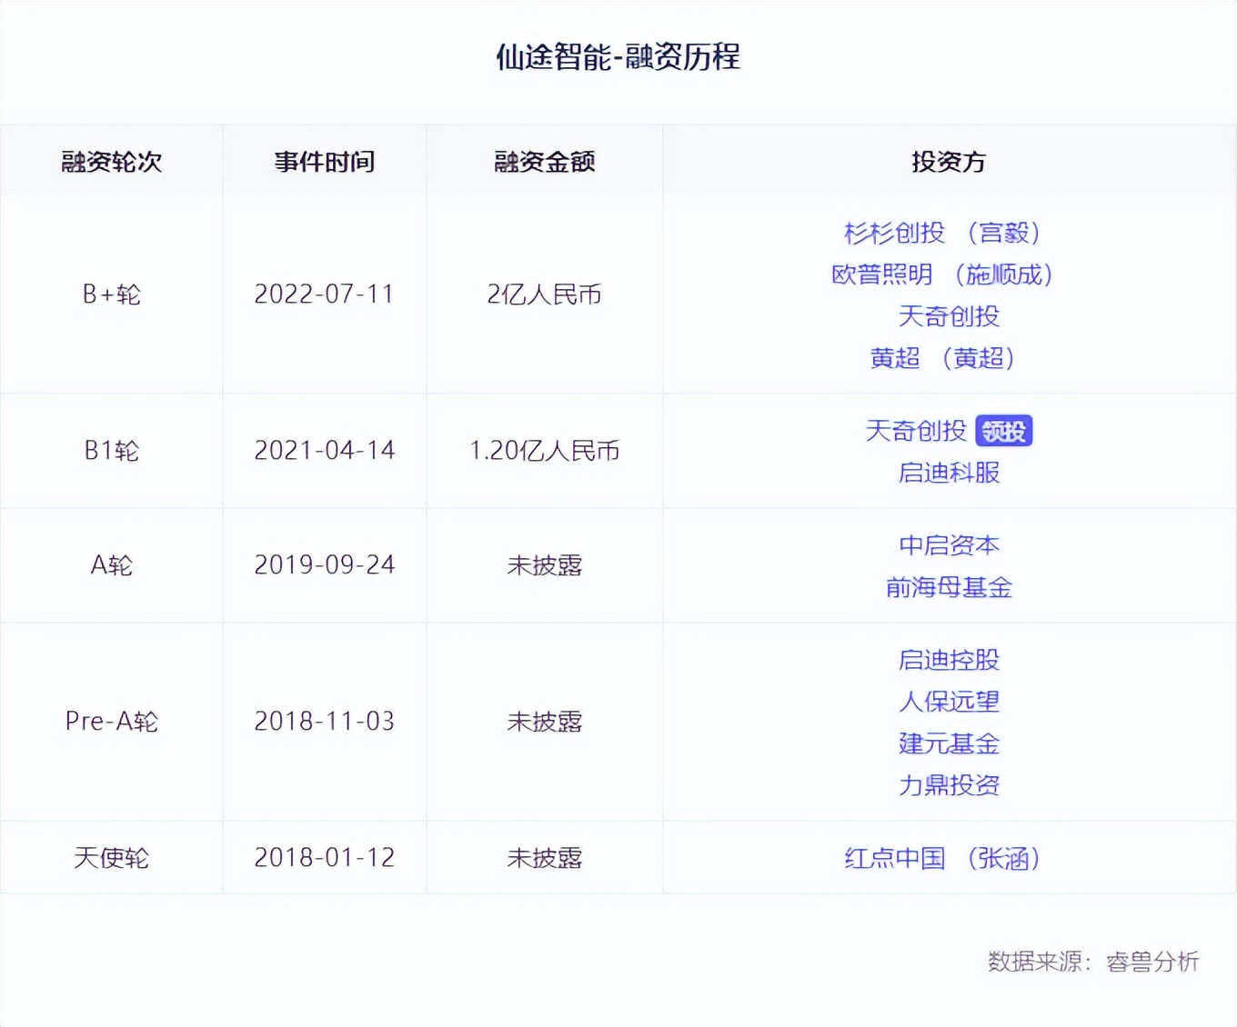
Task: Open the 杉杉创投 investor link
Action: pyautogui.click(x=892, y=234)
